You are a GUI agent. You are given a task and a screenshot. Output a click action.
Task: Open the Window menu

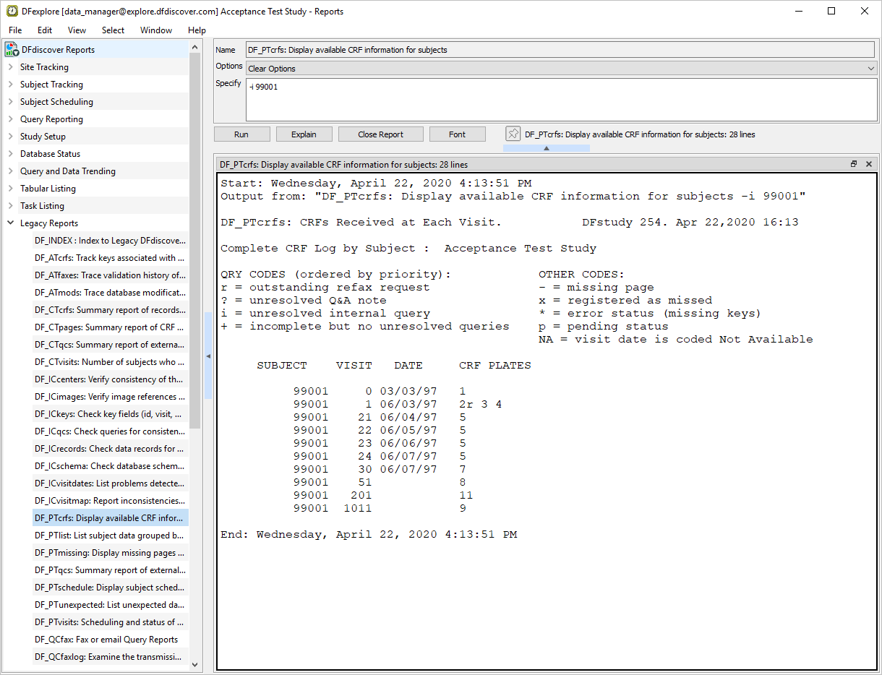click(x=156, y=30)
